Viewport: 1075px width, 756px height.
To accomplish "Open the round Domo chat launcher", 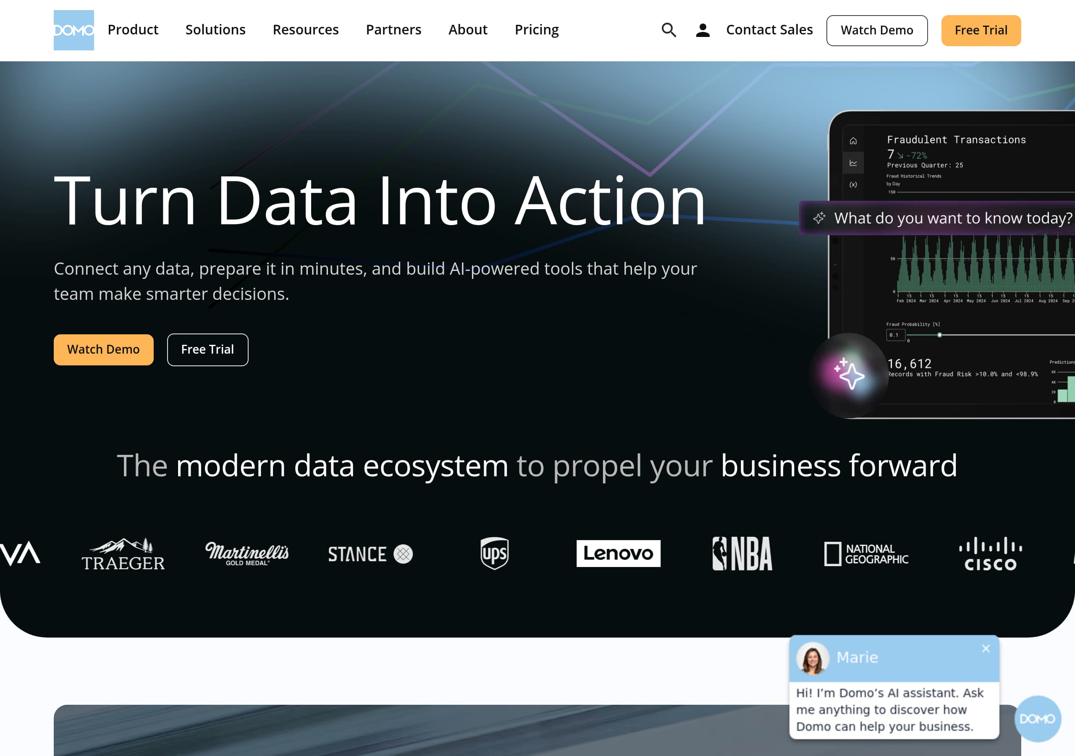I will tap(1037, 719).
